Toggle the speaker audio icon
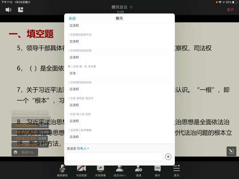Image resolution: width=239 pixels, height=179 pixels. 8,10
